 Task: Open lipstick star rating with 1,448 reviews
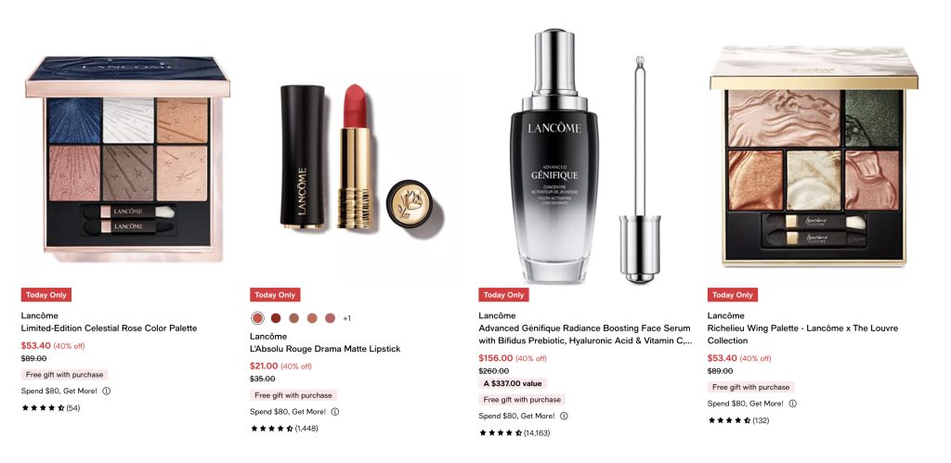point(284,429)
